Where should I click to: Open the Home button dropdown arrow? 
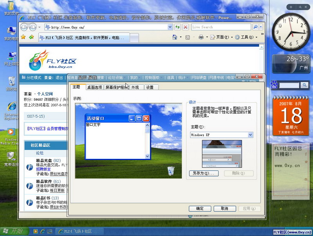(x=181, y=37)
